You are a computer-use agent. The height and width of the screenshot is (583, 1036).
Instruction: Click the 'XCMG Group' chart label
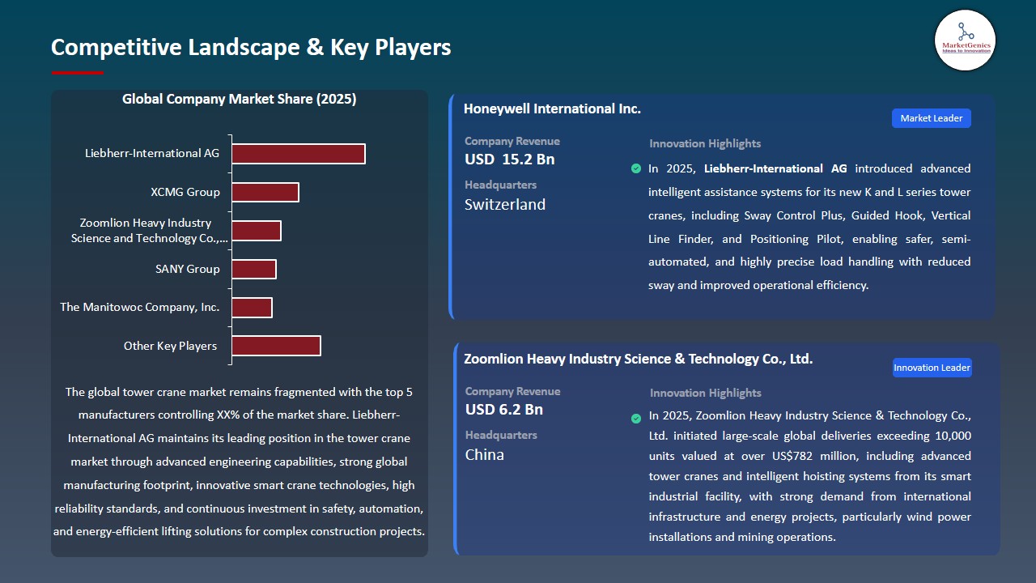(x=185, y=192)
